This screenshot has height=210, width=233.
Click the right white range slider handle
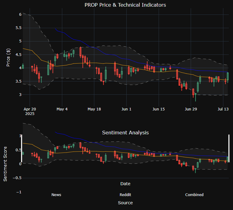tap(229, 148)
